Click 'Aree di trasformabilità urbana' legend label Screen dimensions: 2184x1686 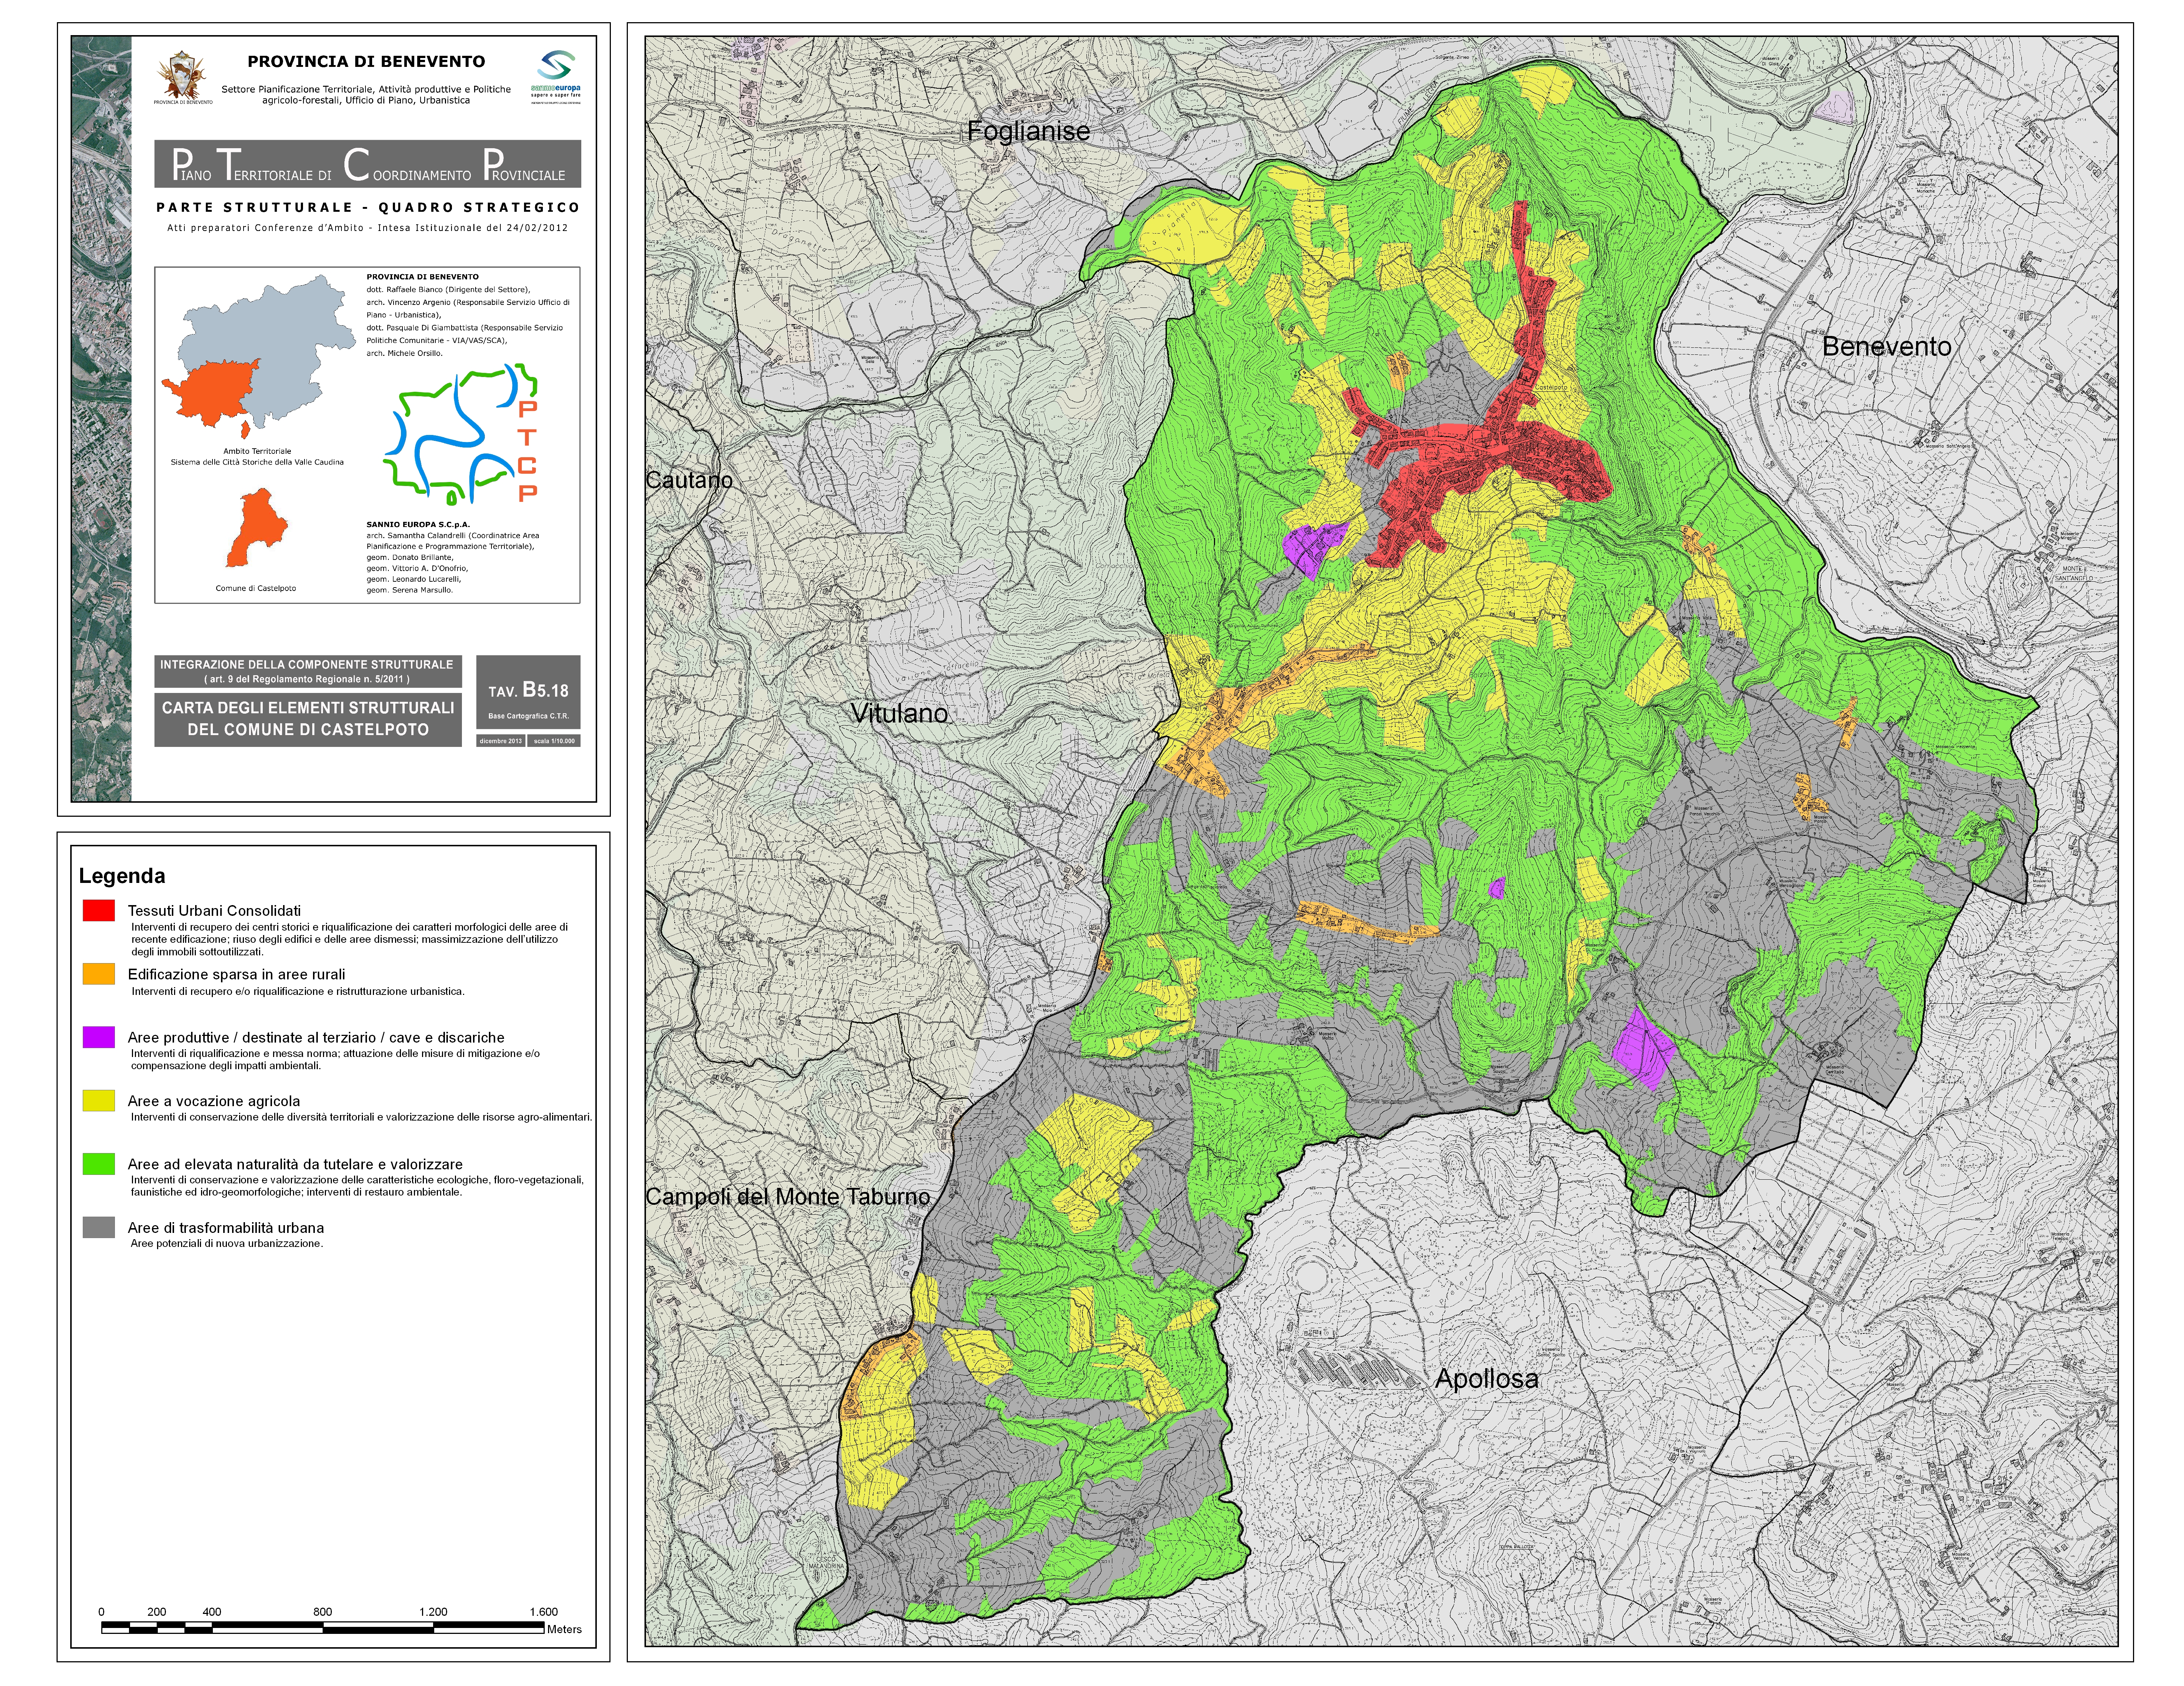[226, 1228]
